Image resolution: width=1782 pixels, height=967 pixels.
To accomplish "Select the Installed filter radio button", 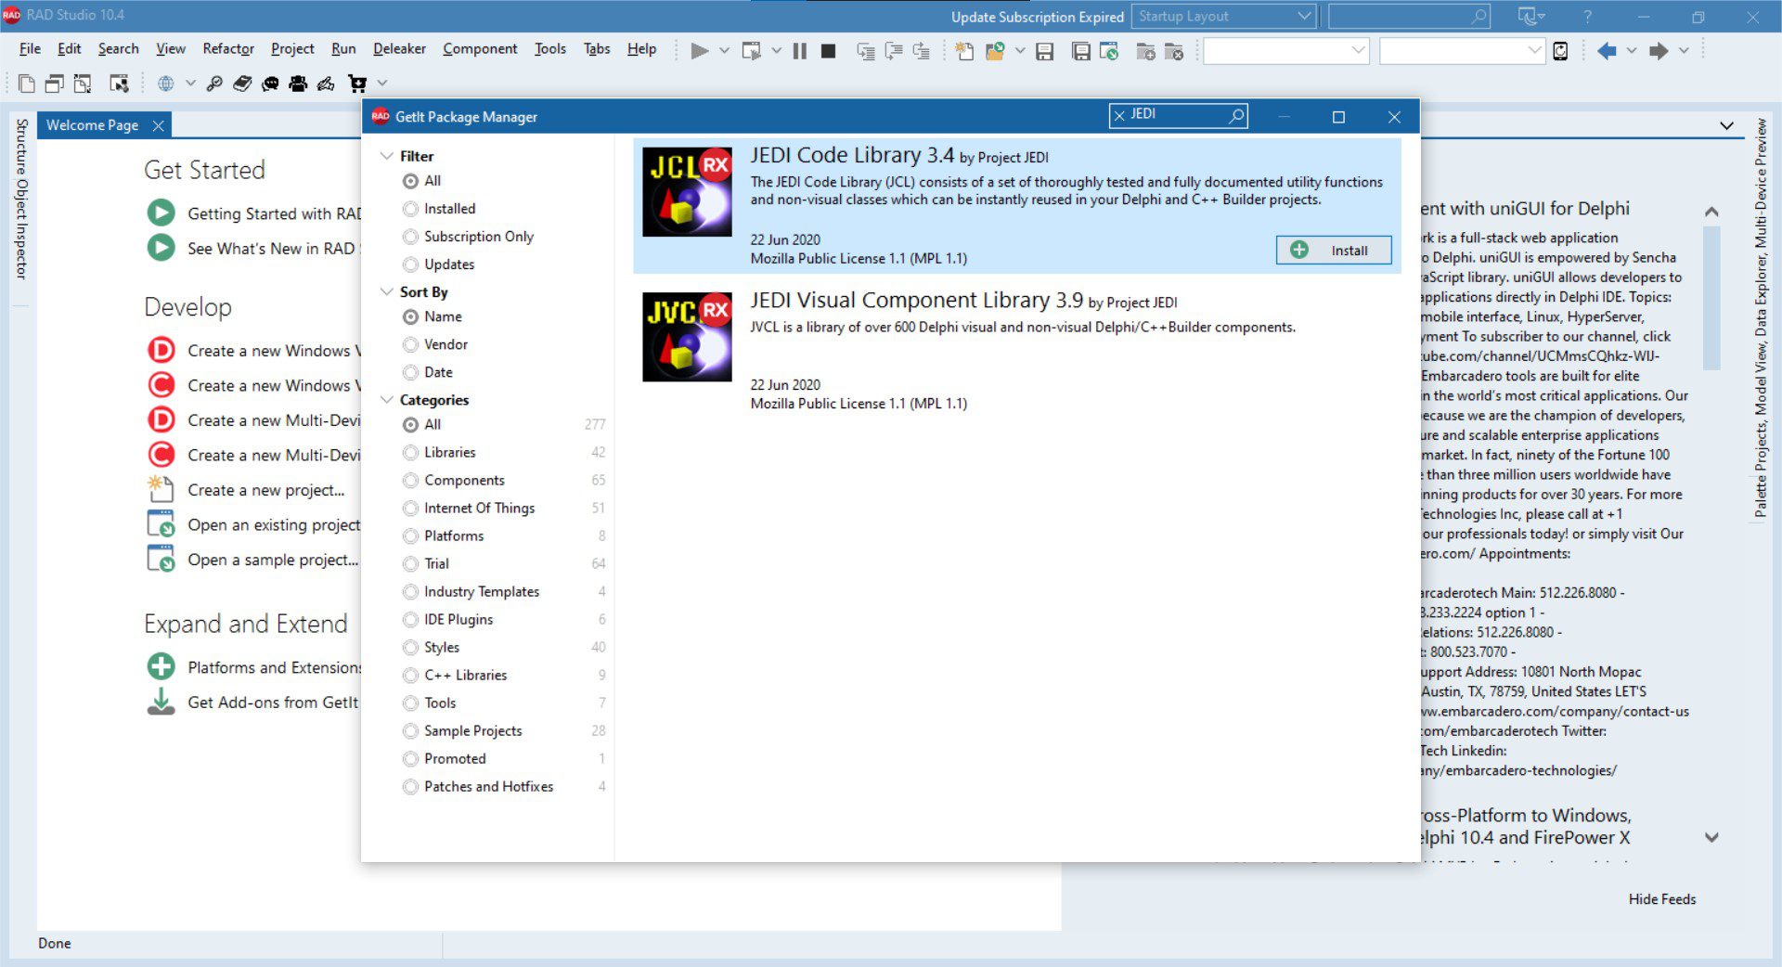I will pyautogui.click(x=410, y=209).
